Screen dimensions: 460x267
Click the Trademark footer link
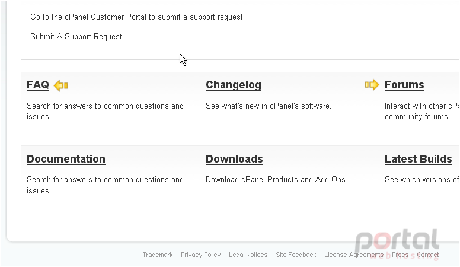click(x=158, y=255)
